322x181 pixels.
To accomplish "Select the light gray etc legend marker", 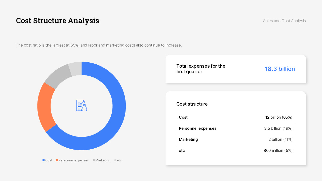I will (115, 160).
